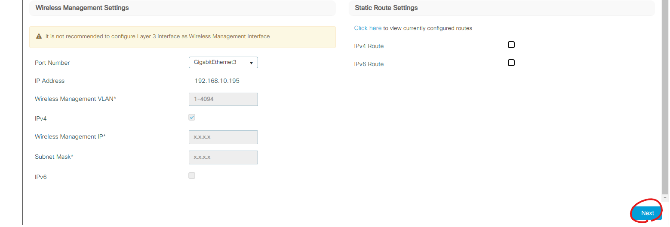
Task: Focus the Wireless Management IP field
Action: pyautogui.click(x=223, y=137)
